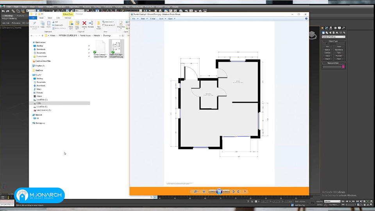The height and width of the screenshot is (211, 375).
Task: Open the Utilities hammer tab in command panel
Action: point(344,28)
